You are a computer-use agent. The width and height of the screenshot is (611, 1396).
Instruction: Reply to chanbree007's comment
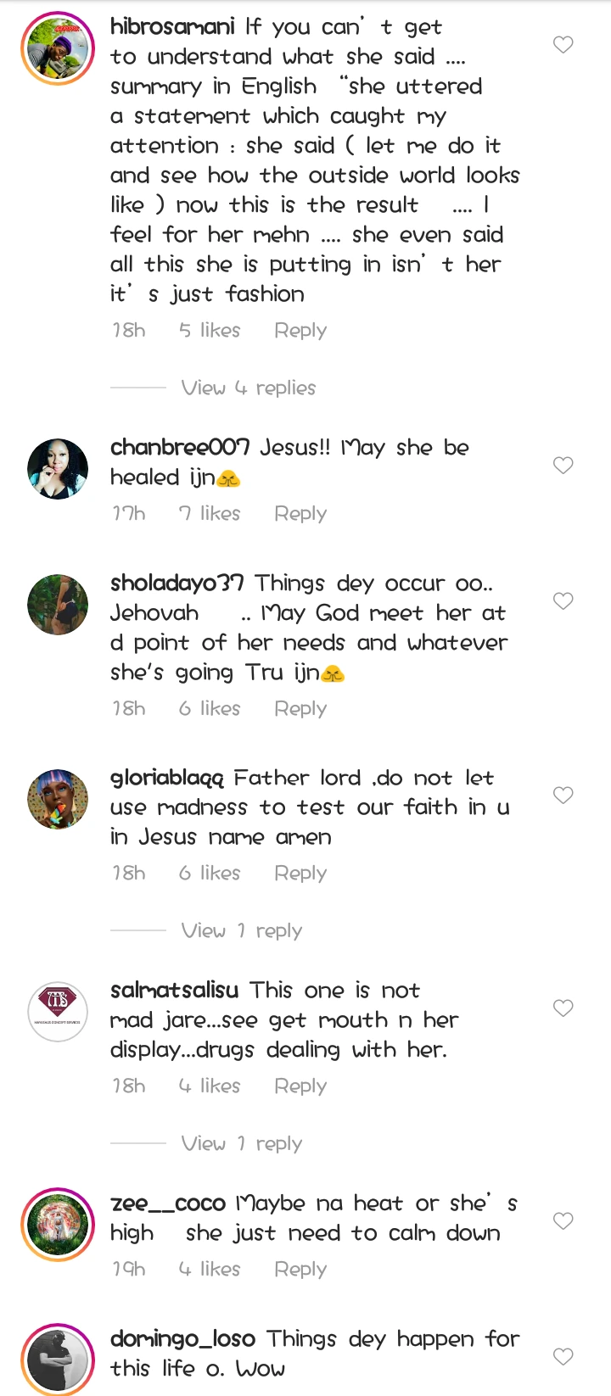(x=300, y=514)
